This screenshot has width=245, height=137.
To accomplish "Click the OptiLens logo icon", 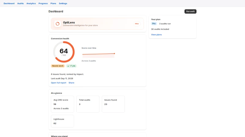I will (58, 24).
